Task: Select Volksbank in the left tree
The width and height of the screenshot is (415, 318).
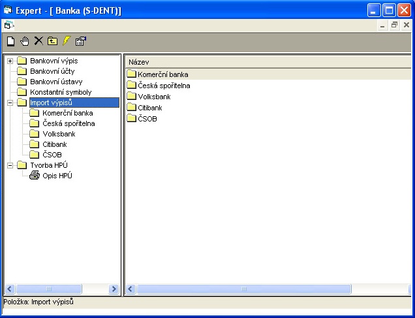Action: [x=59, y=134]
